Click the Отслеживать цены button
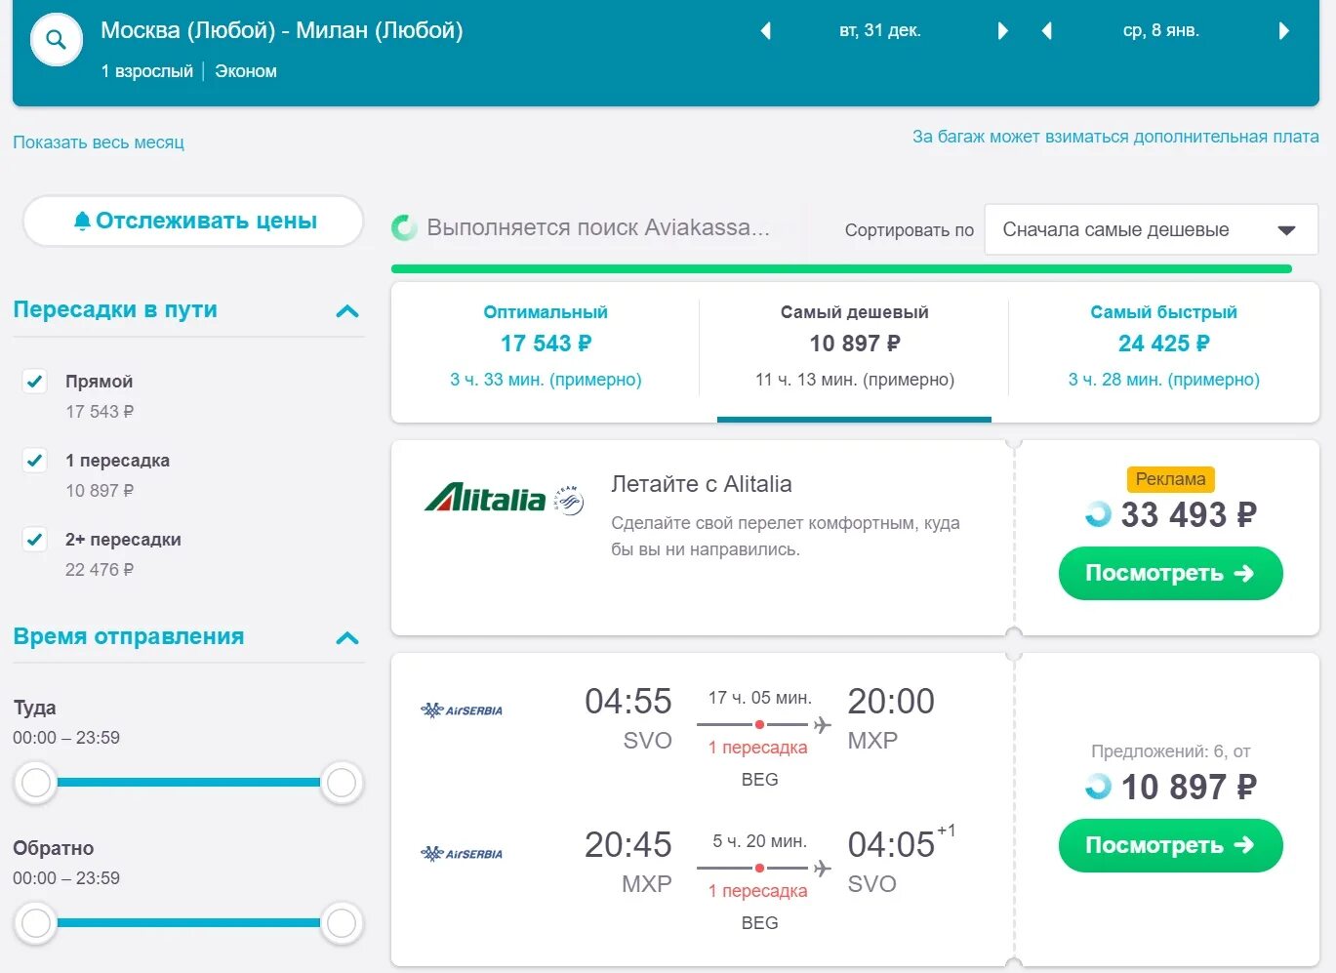The width and height of the screenshot is (1336, 973). [193, 222]
